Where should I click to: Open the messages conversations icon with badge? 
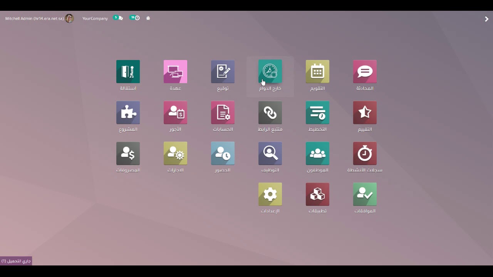118,18
